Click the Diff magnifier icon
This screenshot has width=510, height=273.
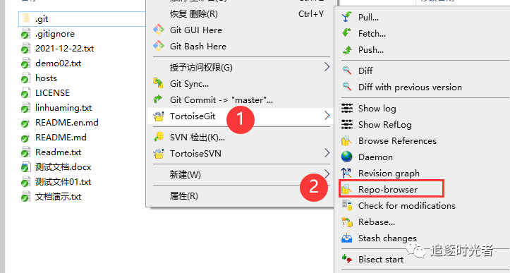coord(347,71)
